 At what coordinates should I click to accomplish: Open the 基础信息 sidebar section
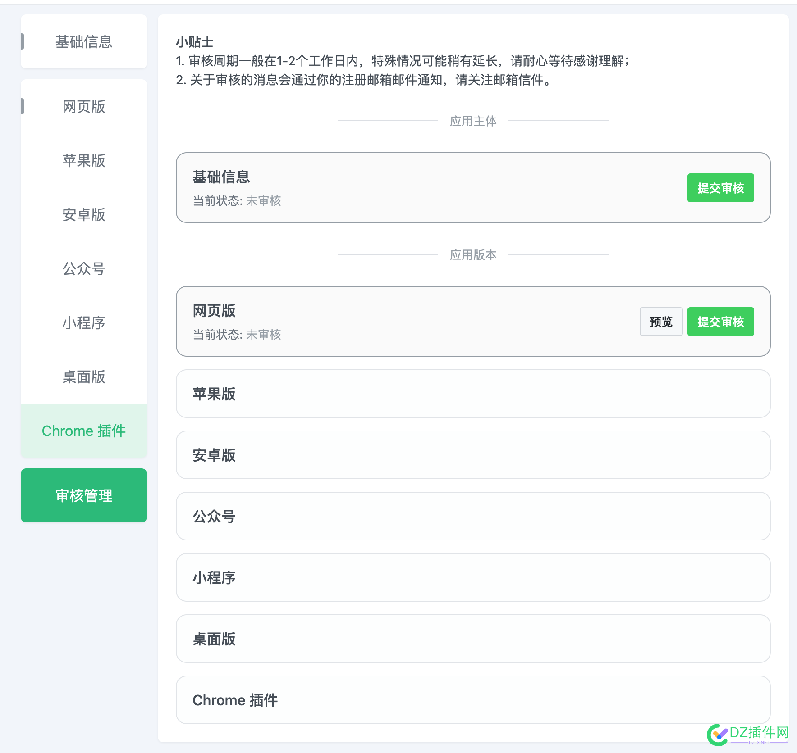pos(84,41)
